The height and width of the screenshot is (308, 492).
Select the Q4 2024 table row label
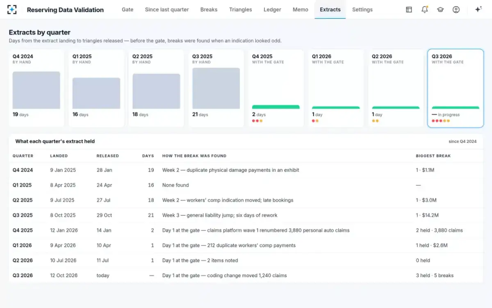click(23, 170)
